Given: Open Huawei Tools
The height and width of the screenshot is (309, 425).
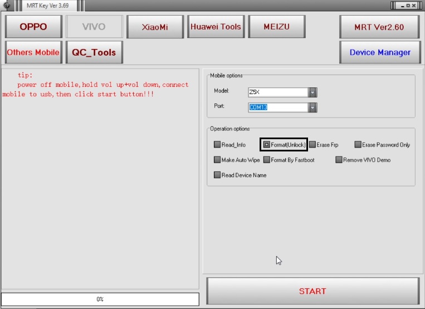Looking at the screenshot, I should click(x=216, y=27).
